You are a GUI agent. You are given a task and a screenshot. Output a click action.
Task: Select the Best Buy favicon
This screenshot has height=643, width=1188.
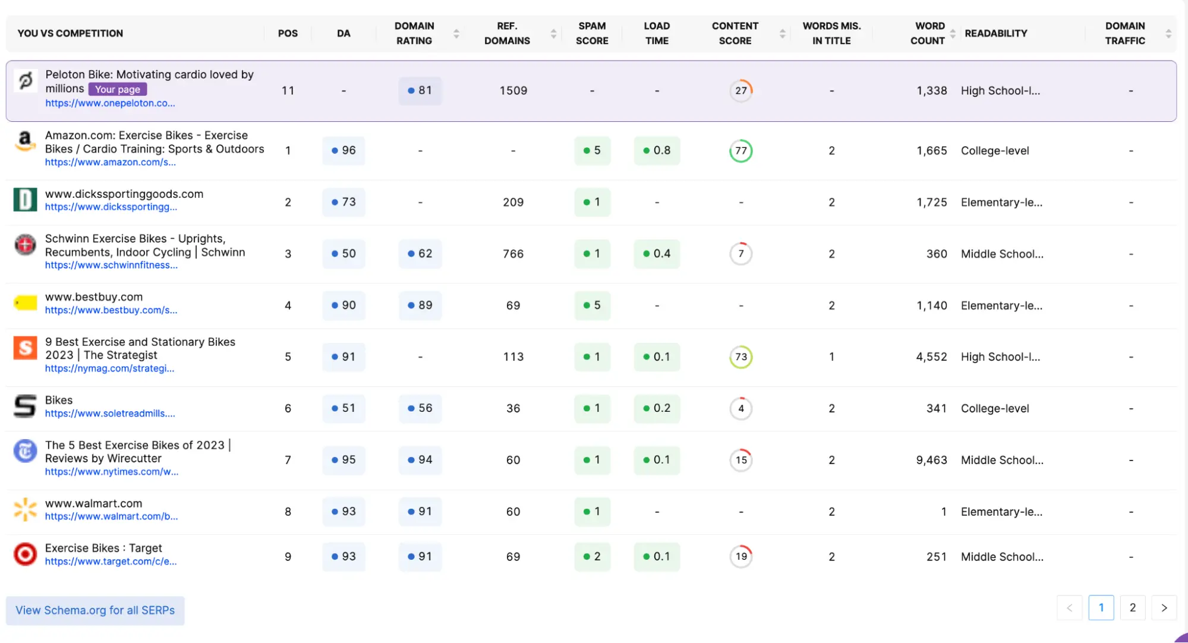(25, 303)
